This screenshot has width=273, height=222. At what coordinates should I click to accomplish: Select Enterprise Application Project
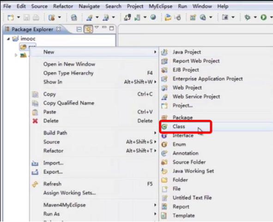[207, 79]
